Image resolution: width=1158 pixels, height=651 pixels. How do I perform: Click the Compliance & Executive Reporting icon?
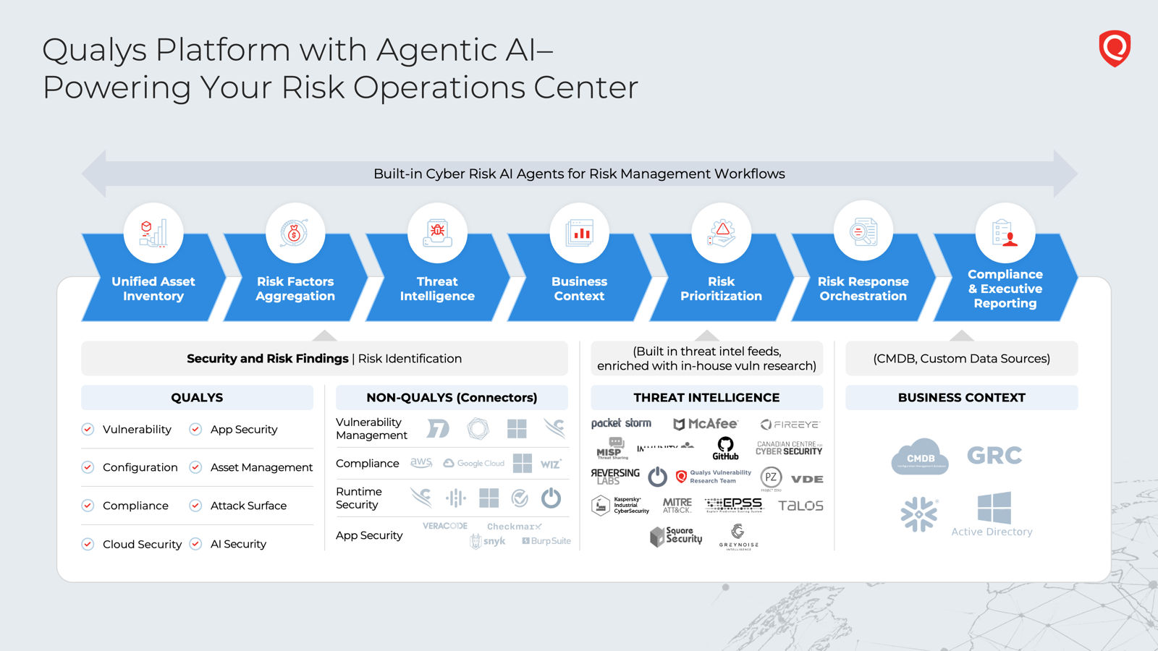tap(1005, 233)
